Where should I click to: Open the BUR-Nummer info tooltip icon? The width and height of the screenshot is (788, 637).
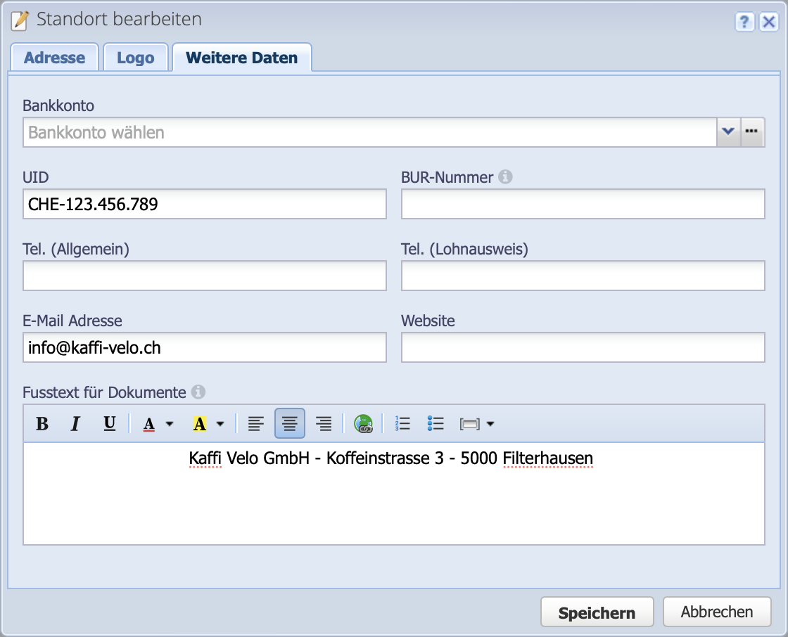[x=506, y=177]
